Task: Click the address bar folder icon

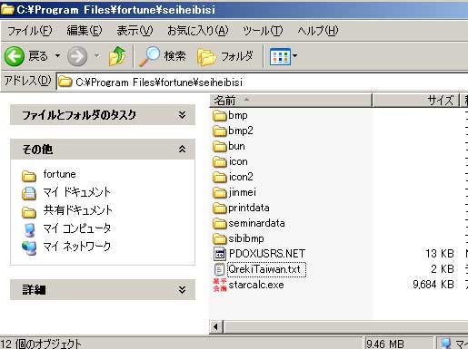Action: click(x=65, y=82)
